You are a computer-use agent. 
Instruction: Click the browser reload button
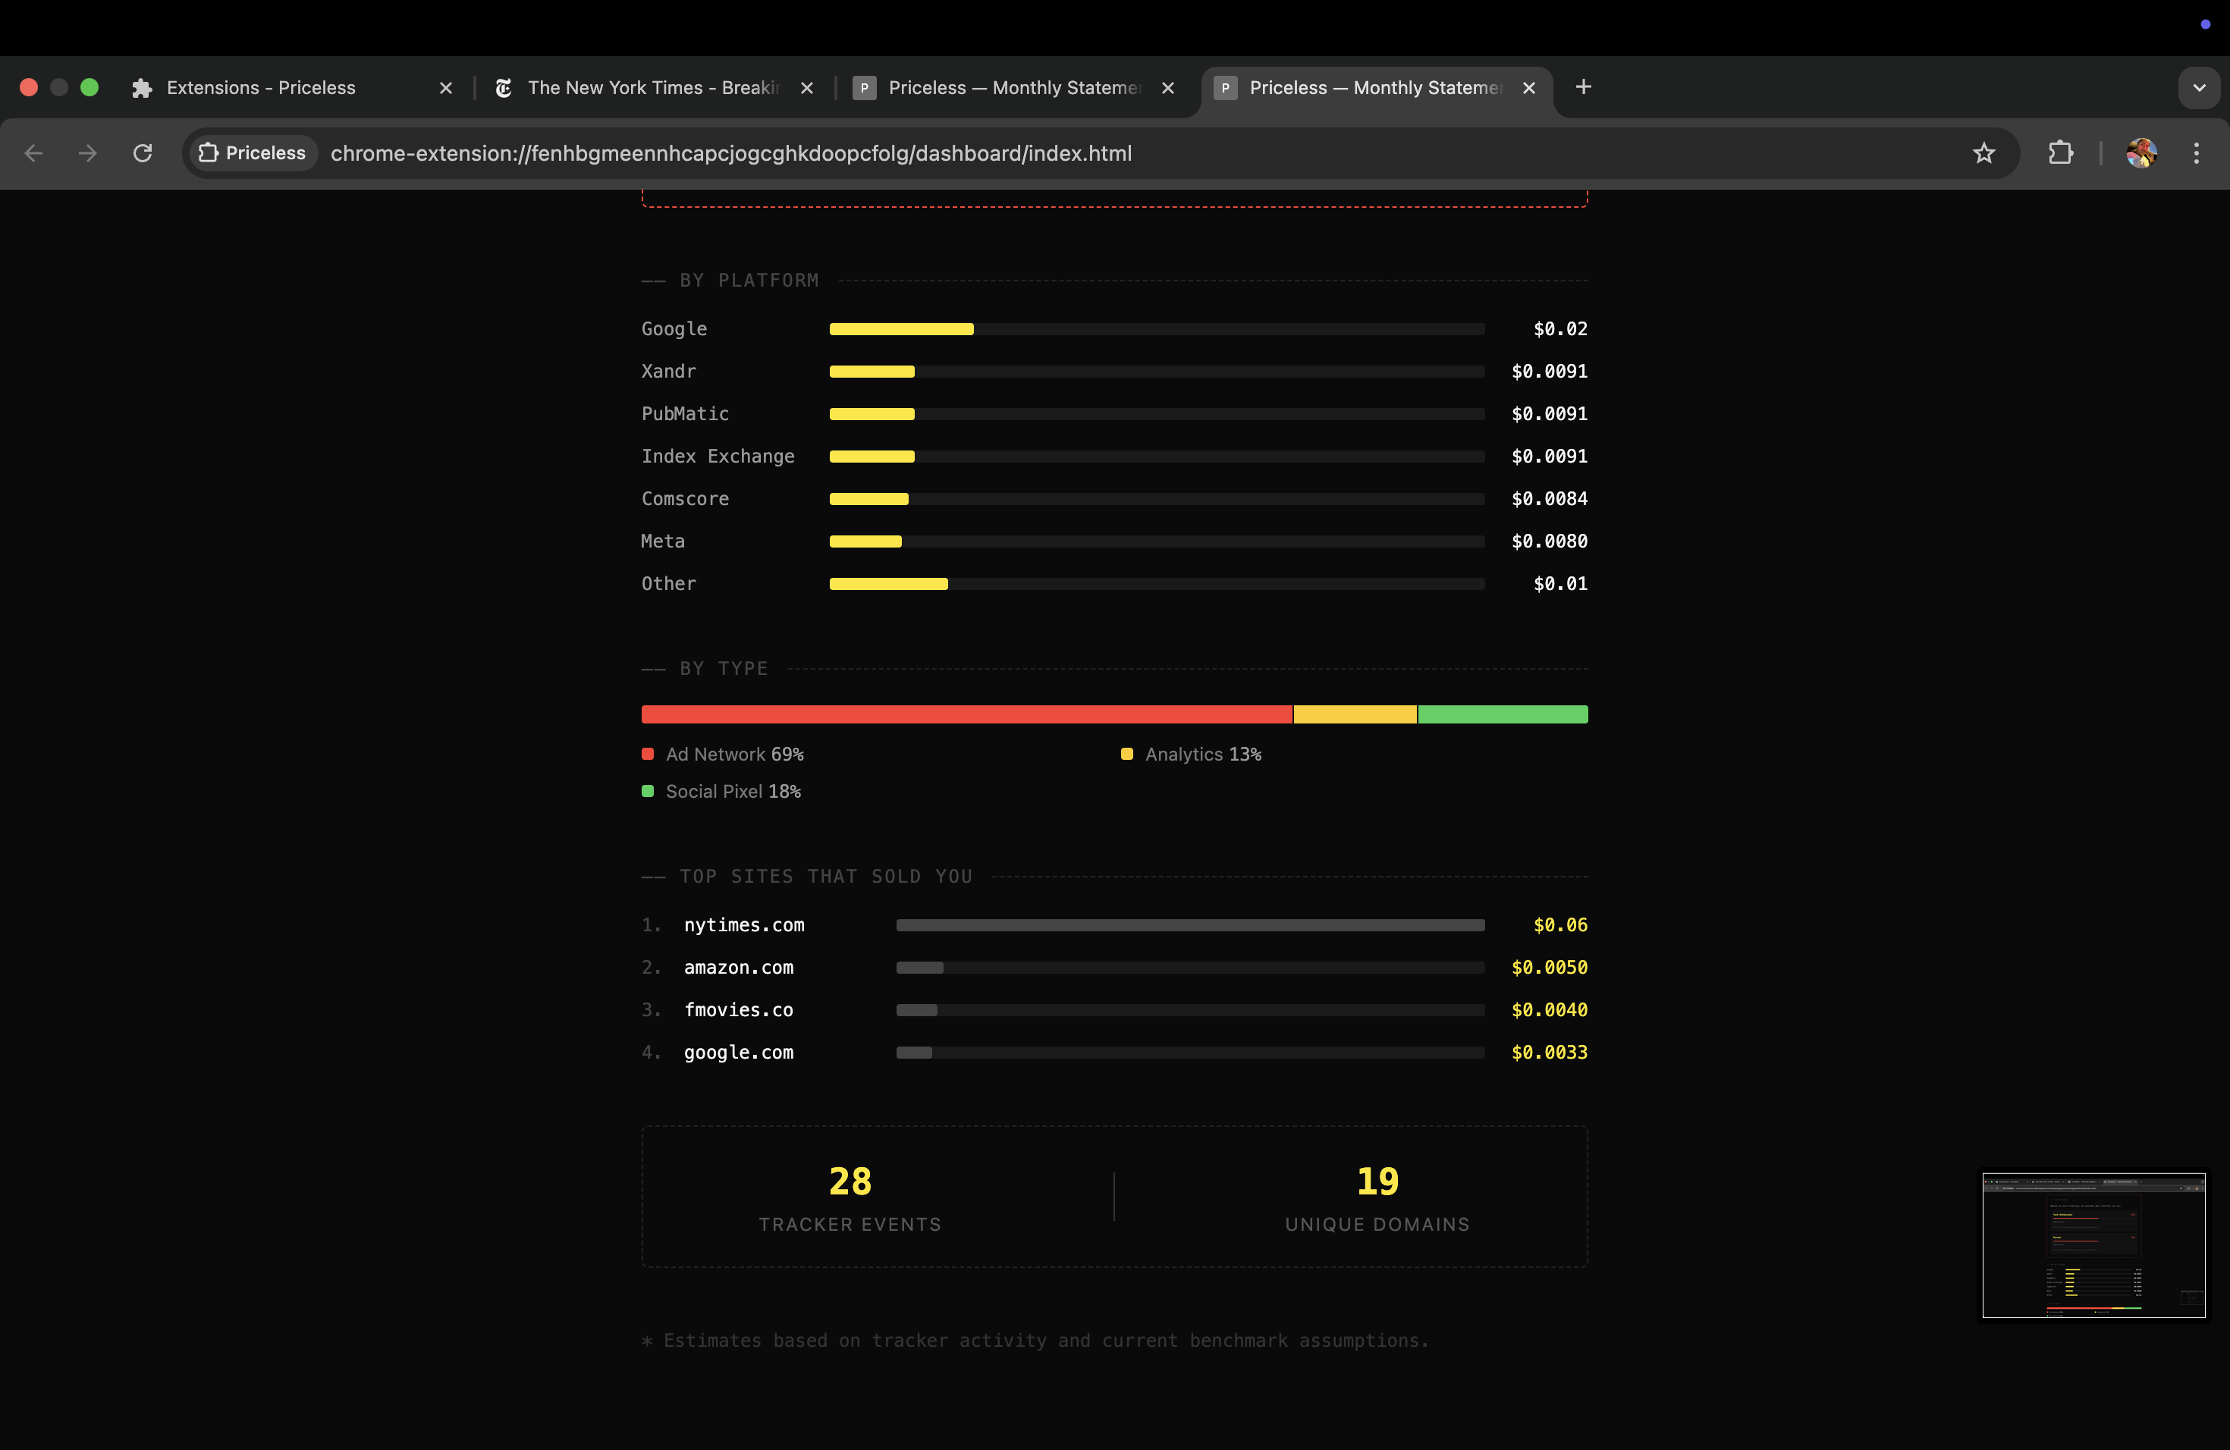143,152
